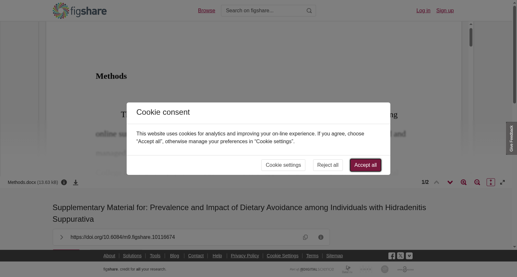Viewport: 517px width, 277px height.
Task: Zoom in the document viewer
Action: point(464,182)
